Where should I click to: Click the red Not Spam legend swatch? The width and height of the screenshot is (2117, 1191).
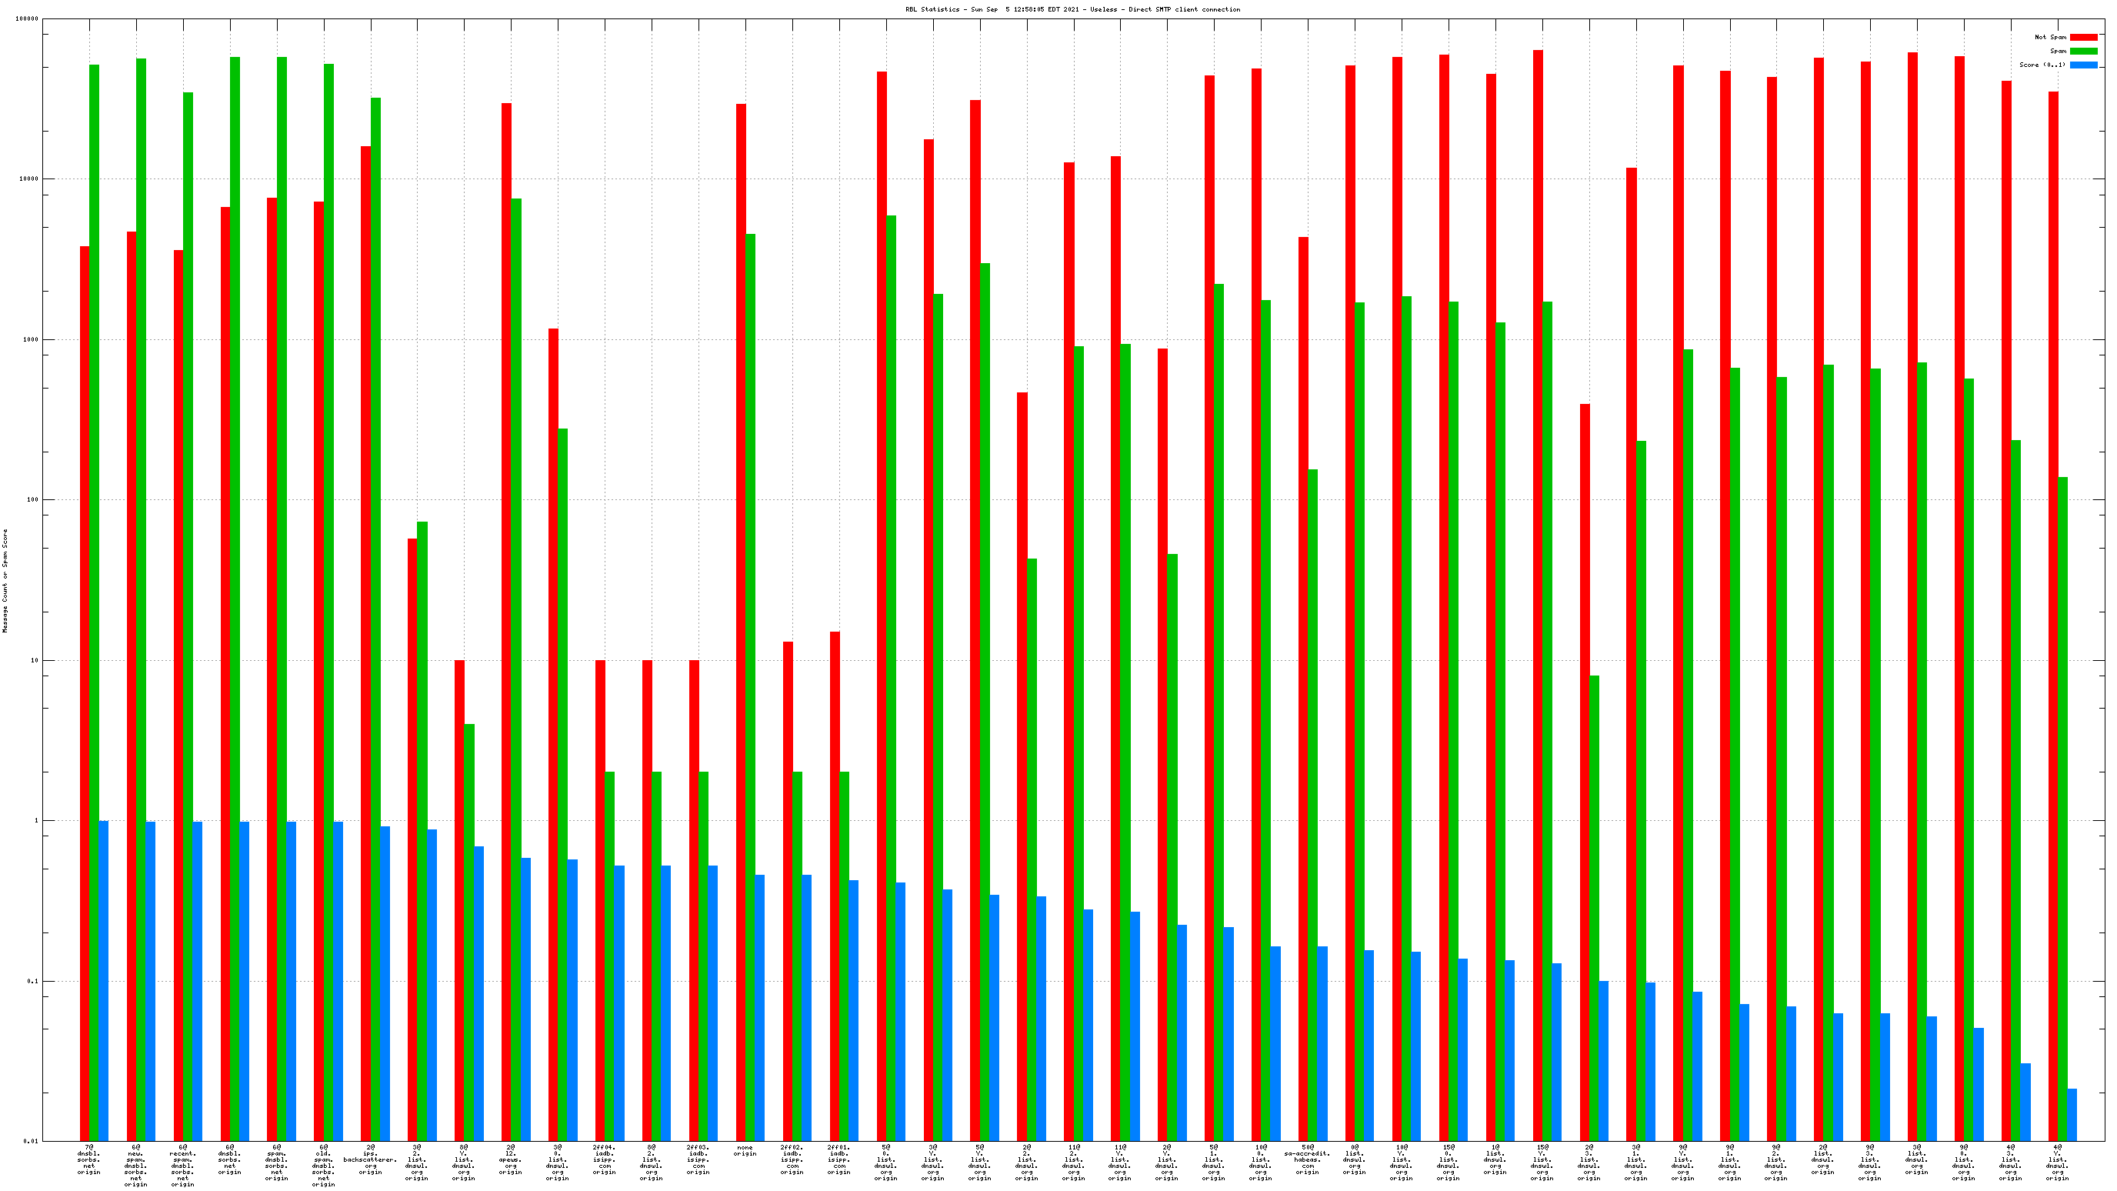pyautogui.click(x=2083, y=37)
